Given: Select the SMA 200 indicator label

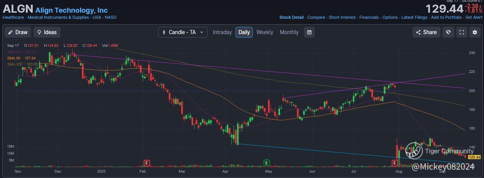Looking at the screenshot, I should click(x=23, y=64).
